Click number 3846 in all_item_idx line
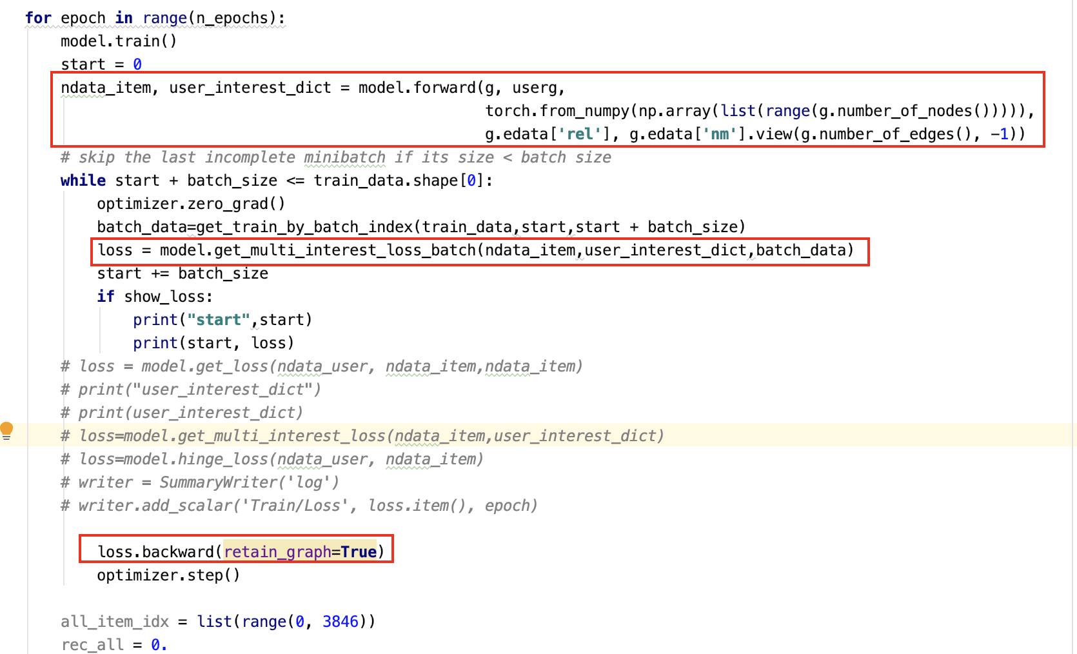 point(340,622)
